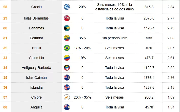Click the Anguila 4578 value cell
The image size is (180, 112).
(149, 107)
